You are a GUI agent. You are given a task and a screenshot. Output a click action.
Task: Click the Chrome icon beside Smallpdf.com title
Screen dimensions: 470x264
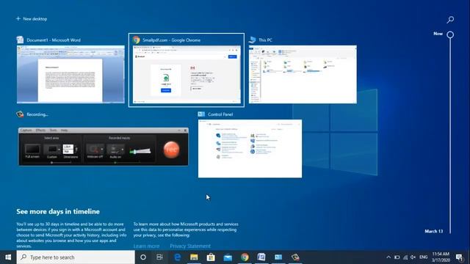(x=137, y=40)
